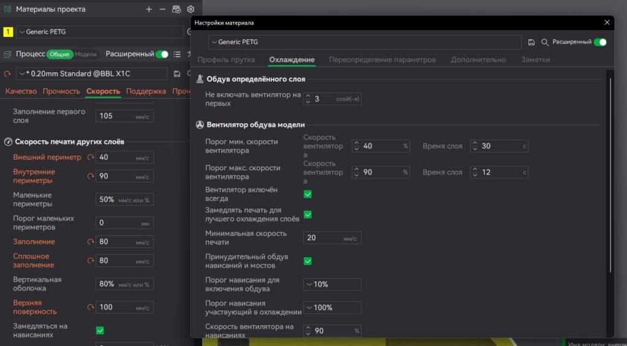This screenshot has width=627, height=346.
Task: Close the Настройки материала dialog
Action: 607,23
